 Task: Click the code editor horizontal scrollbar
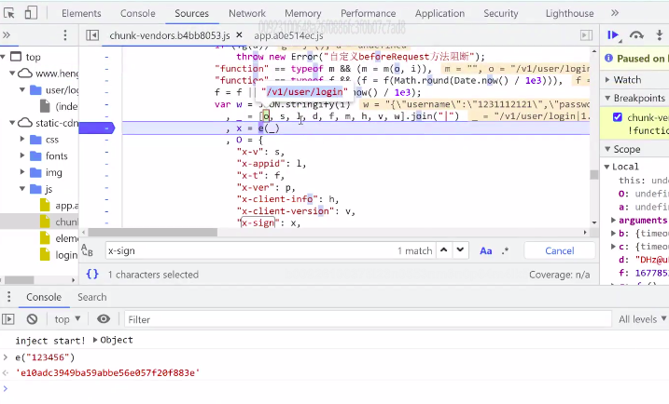152,232
